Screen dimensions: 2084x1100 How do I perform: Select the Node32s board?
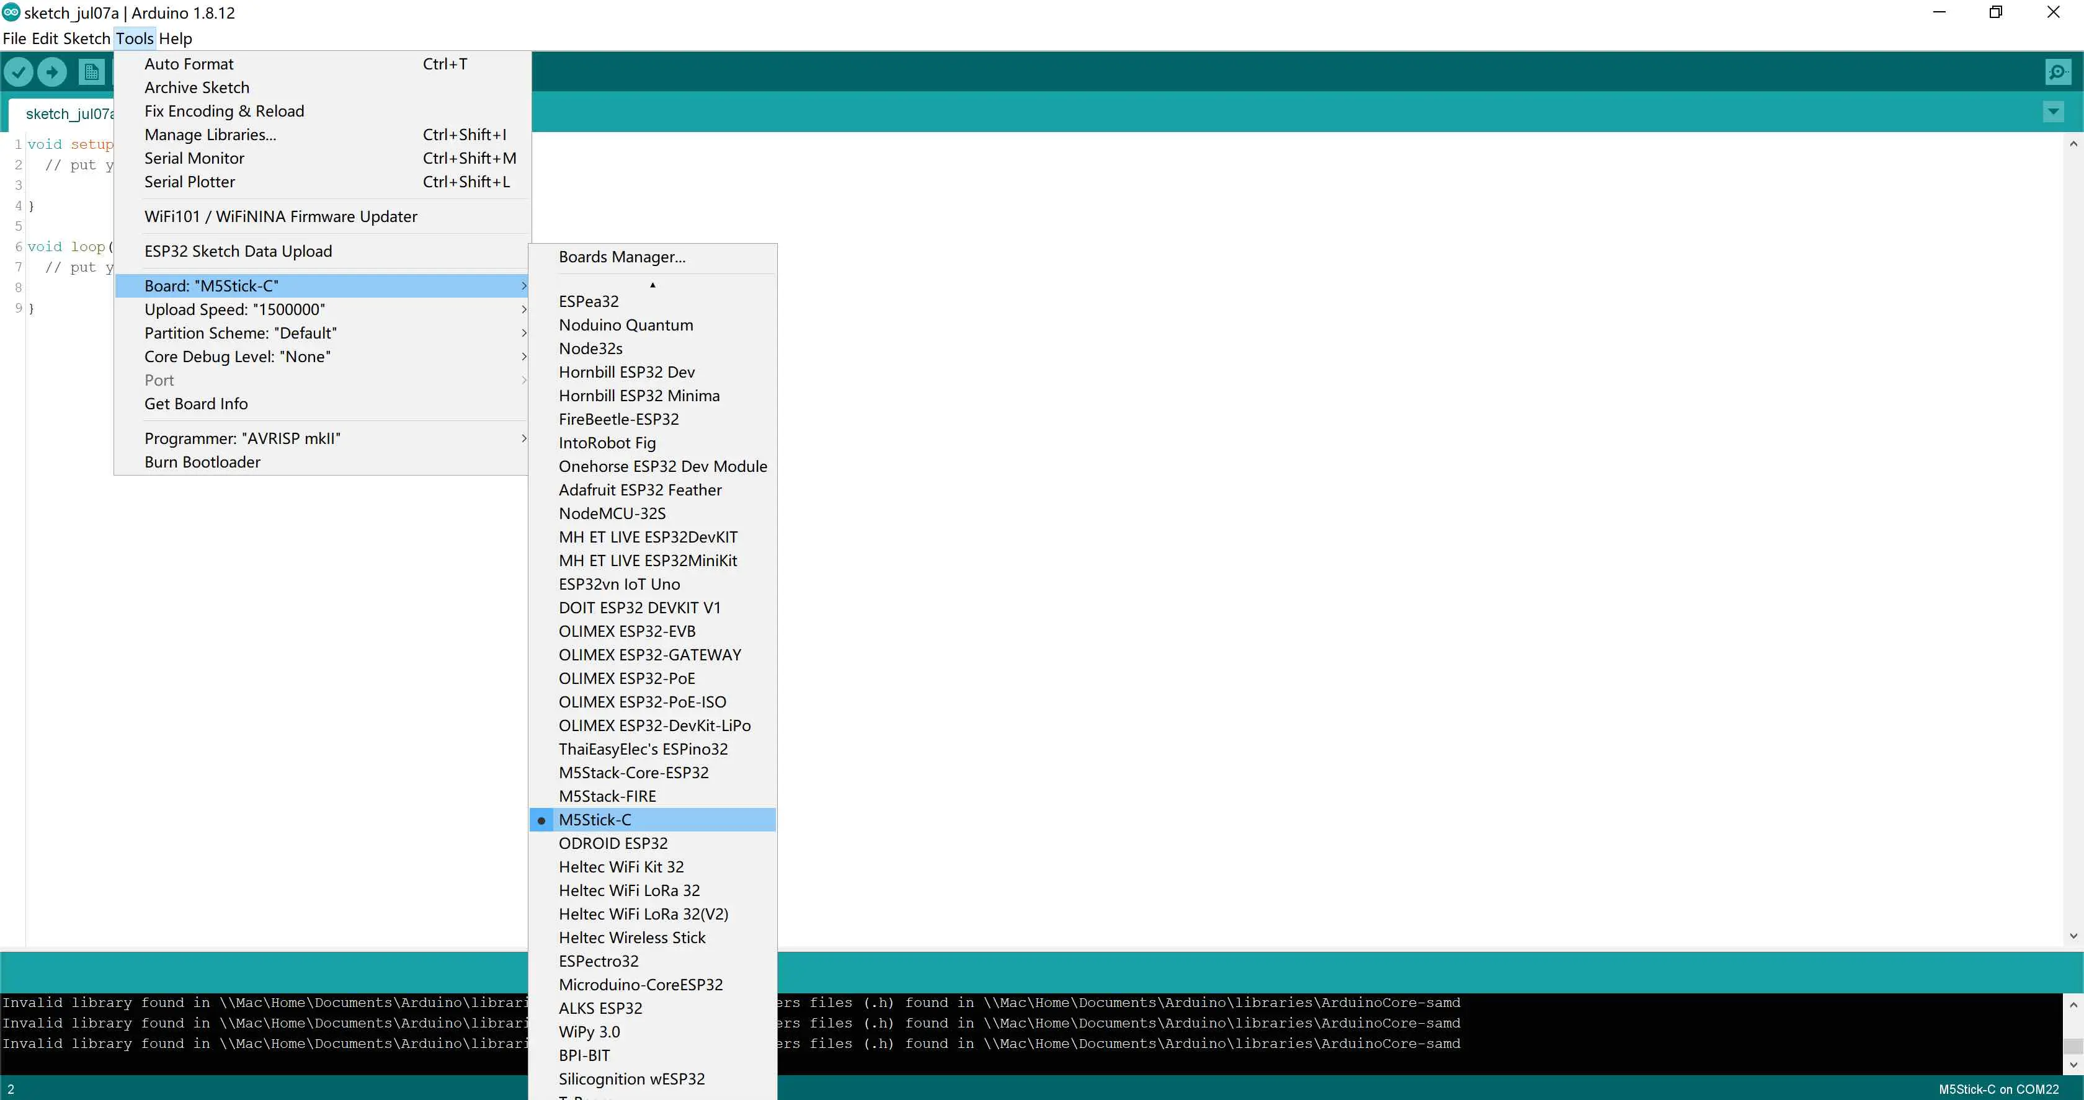coord(652,348)
